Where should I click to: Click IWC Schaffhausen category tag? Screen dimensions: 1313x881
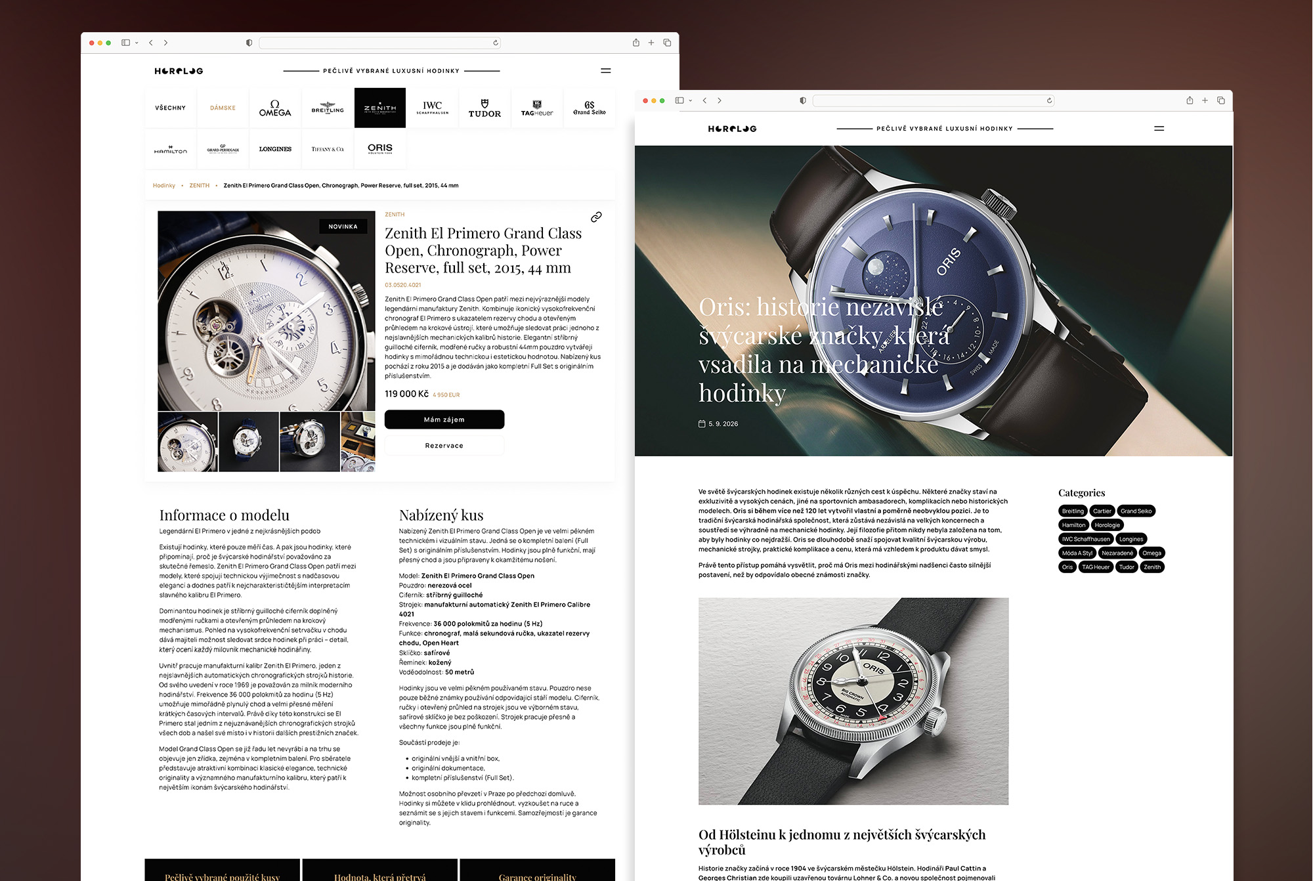tap(1086, 539)
